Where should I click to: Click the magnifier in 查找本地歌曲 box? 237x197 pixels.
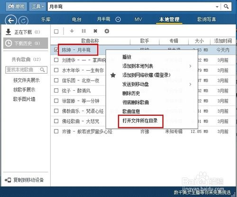[42, 70]
